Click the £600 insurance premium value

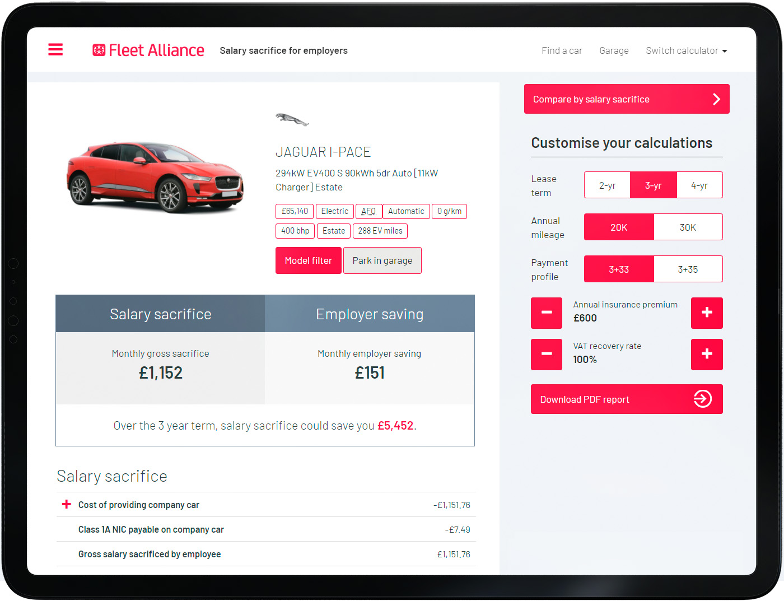coord(585,318)
